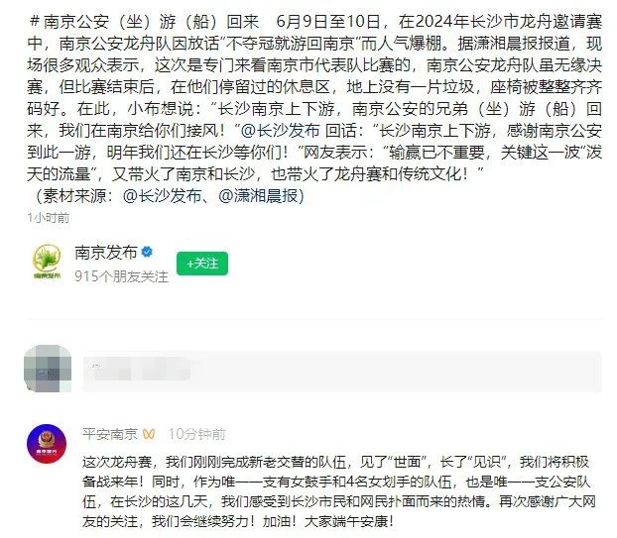
Task: Click the main post body text
Action: [x=314, y=97]
